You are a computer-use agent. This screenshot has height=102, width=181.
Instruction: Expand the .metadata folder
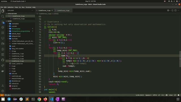click(8, 24)
